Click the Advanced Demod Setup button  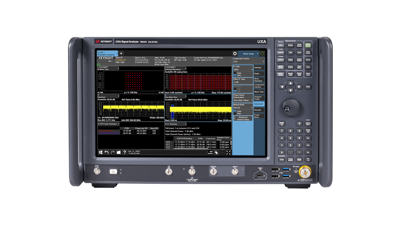click(x=242, y=118)
